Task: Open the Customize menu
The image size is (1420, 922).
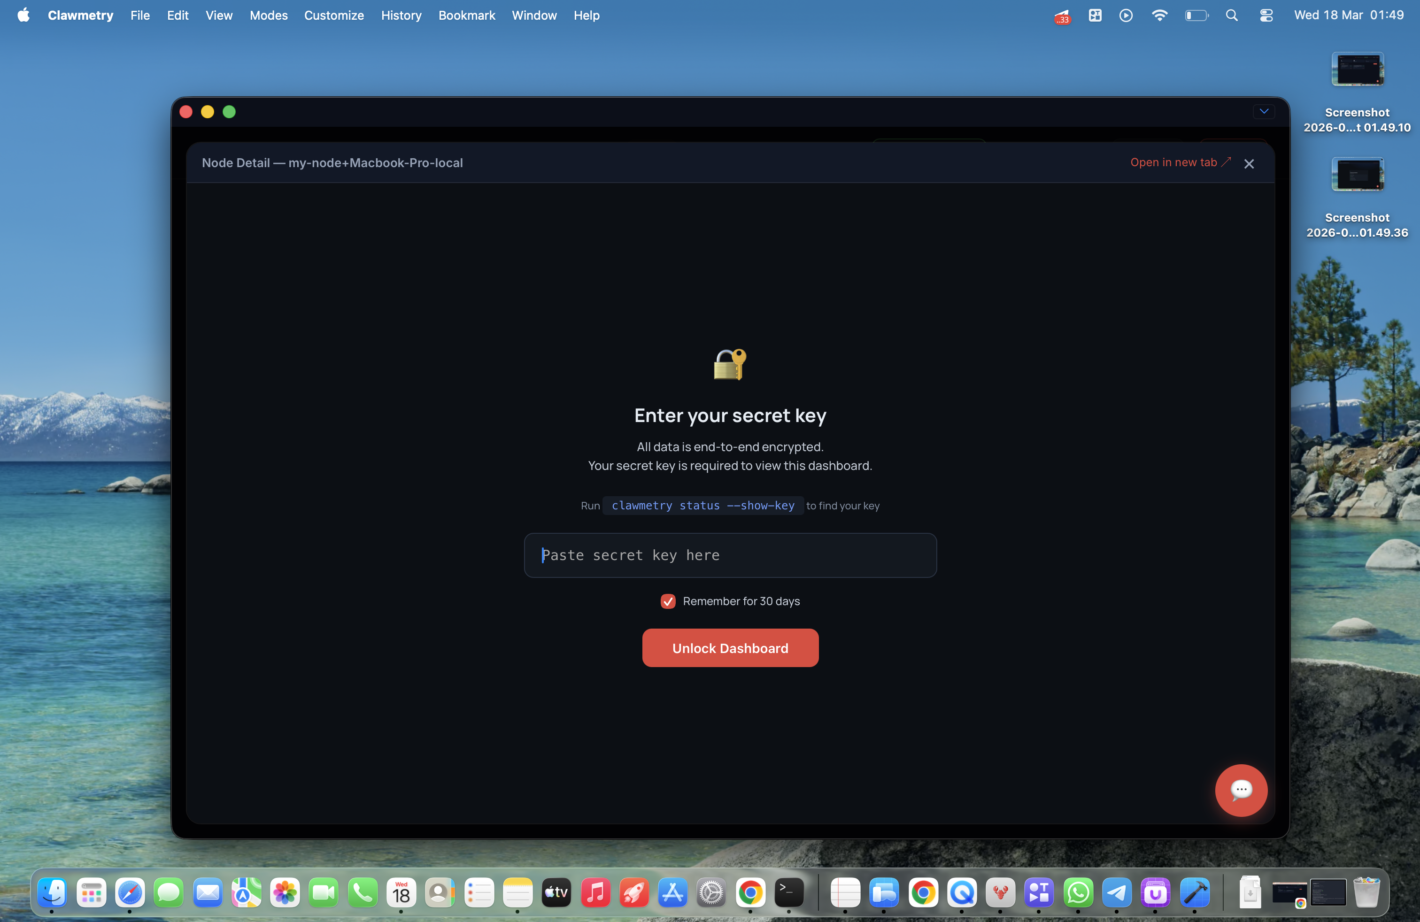Action: tap(333, 15)
